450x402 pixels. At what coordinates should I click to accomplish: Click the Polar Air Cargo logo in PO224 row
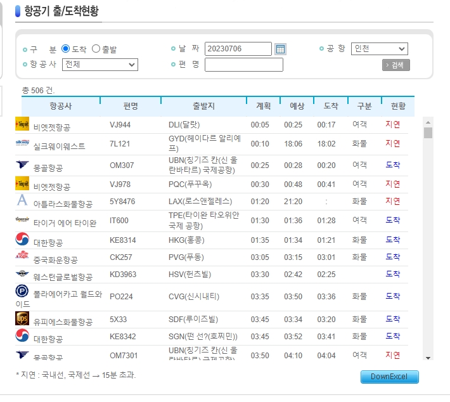click(22, 291)
